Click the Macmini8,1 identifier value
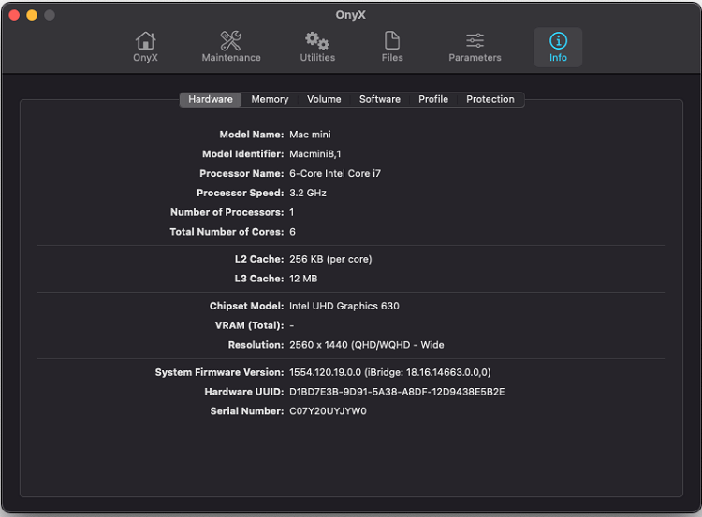 (x=314, y=154)
